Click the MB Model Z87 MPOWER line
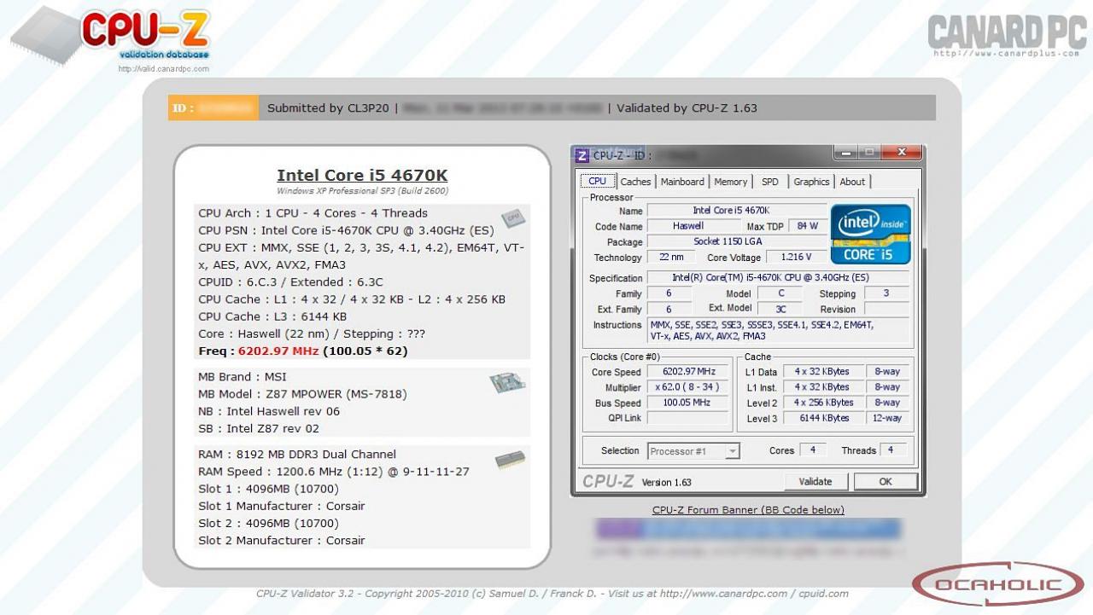The height and width of the screenshot is (615, 1093). (302, 394)
